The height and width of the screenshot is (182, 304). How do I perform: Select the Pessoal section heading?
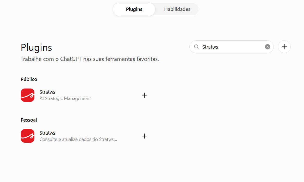pyautogui.click(x=29, y=120)
